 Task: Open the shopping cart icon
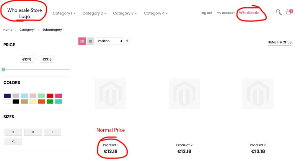[289, 12]
